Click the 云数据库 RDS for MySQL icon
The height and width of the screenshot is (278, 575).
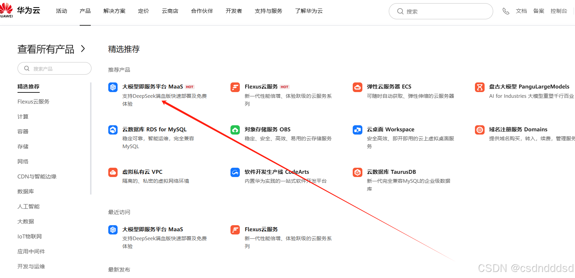[113, 130]
